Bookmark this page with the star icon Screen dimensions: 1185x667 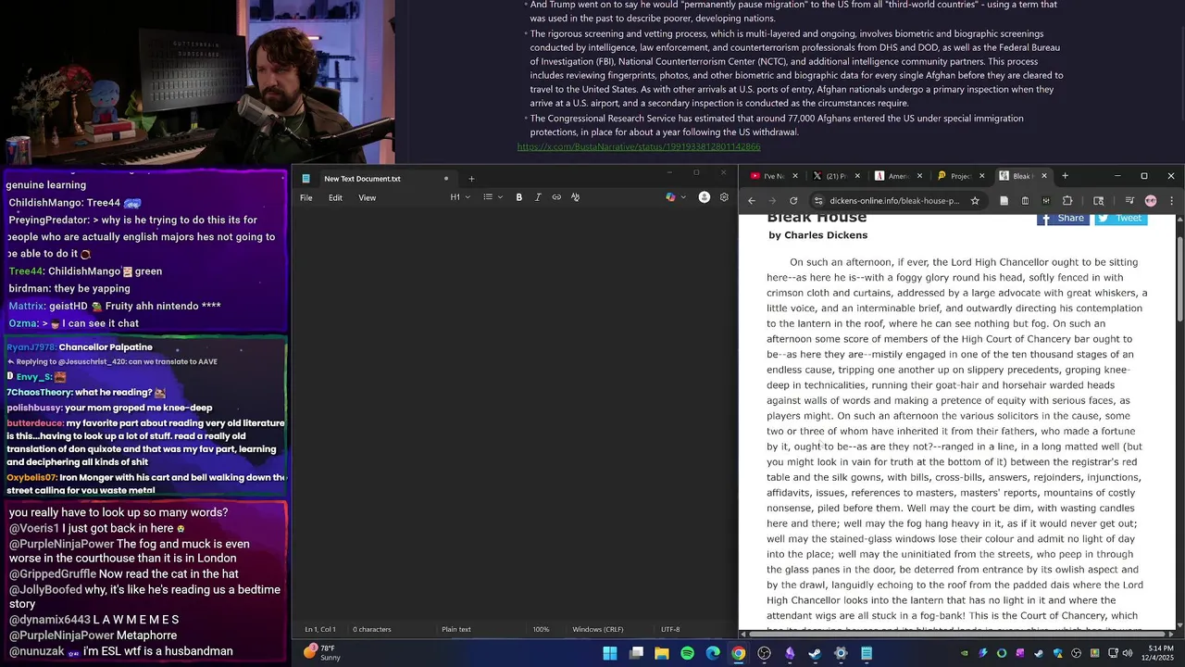(x=975, y=200)
